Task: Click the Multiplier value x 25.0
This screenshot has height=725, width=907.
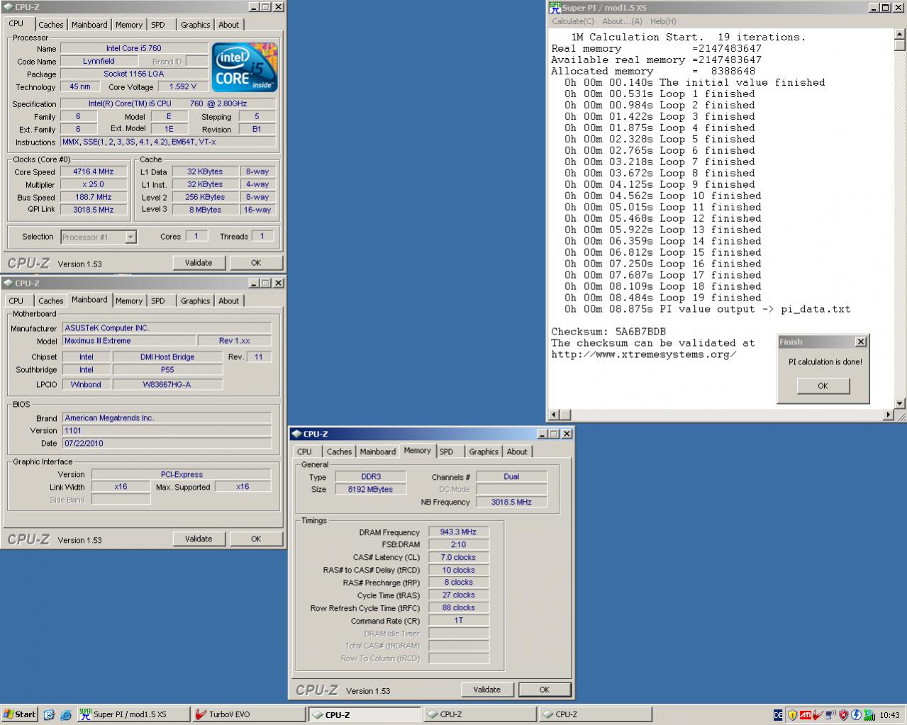Action: tap(93, 184)
